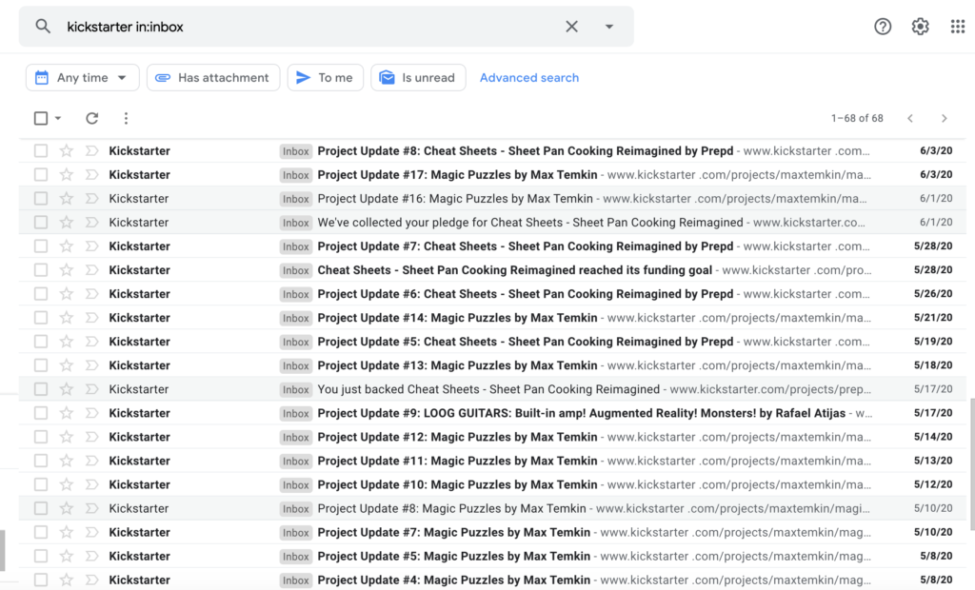
Task: Click Inbox label on Project Update #5 Magic Puzzles
Action: pos(295,556)
